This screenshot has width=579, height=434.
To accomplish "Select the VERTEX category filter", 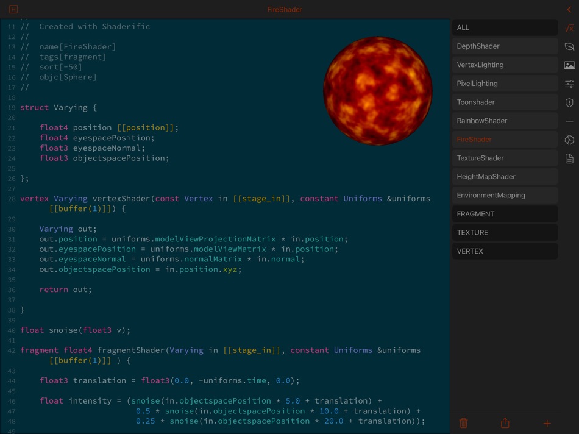I will (505, 251).
